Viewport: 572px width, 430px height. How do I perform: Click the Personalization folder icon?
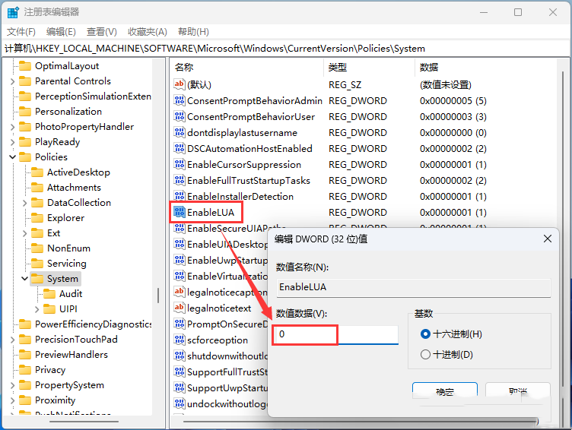point(25,112)
